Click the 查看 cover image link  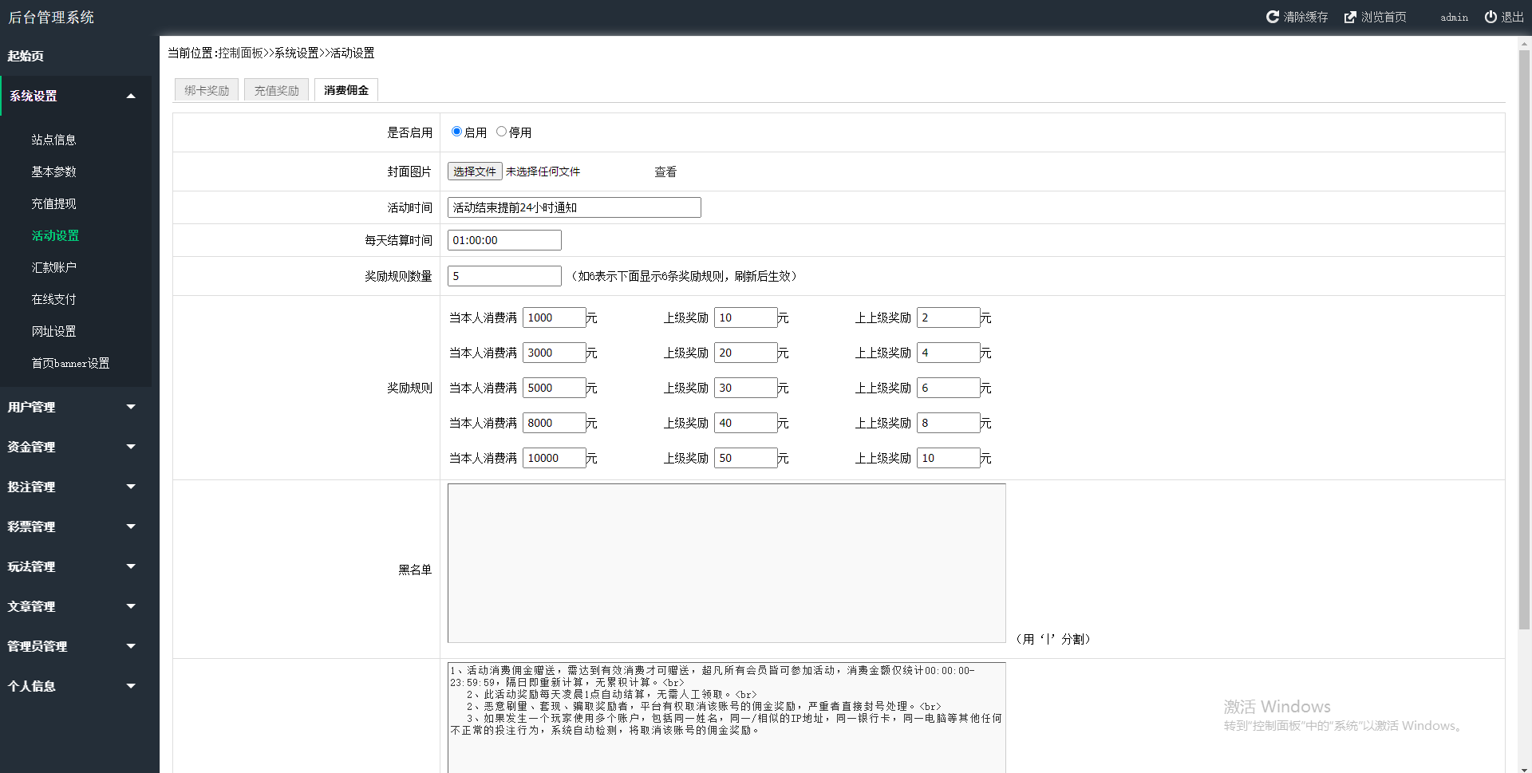[665, 172]
